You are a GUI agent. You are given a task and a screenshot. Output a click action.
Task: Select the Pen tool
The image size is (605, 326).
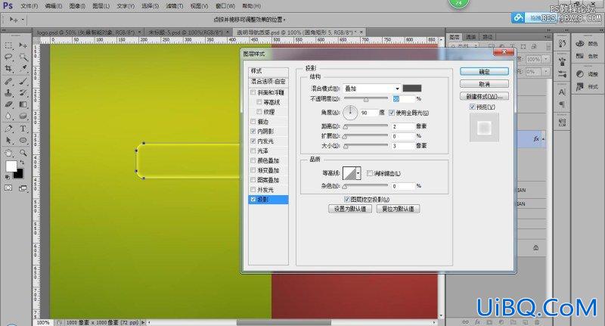[x=8, y=129]
